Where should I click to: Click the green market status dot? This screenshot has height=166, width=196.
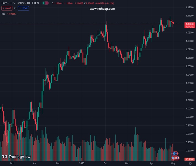(43, 3)
